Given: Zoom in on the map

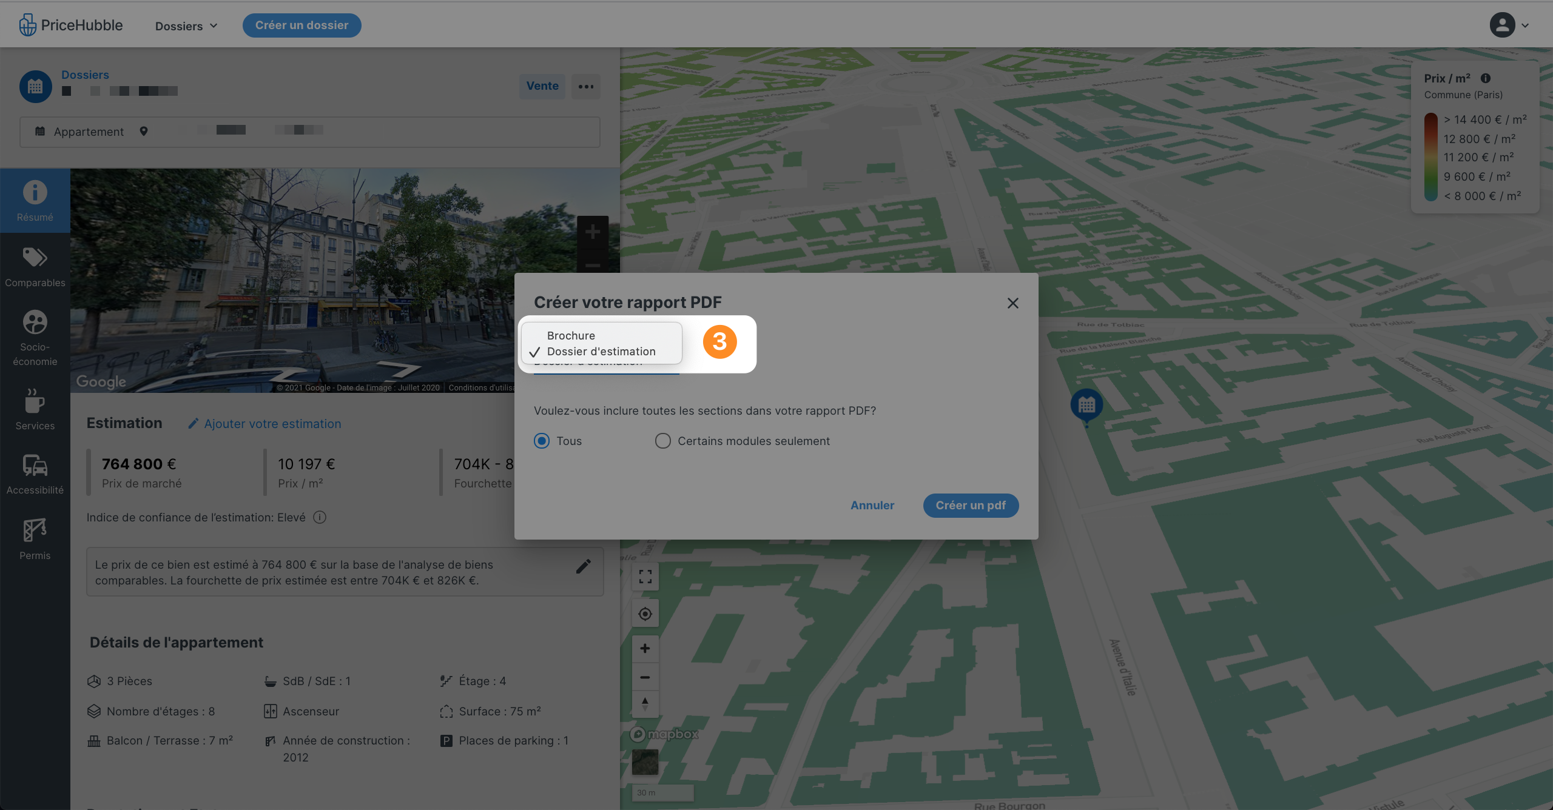Looking at the screenshot, I should (645, 649).
